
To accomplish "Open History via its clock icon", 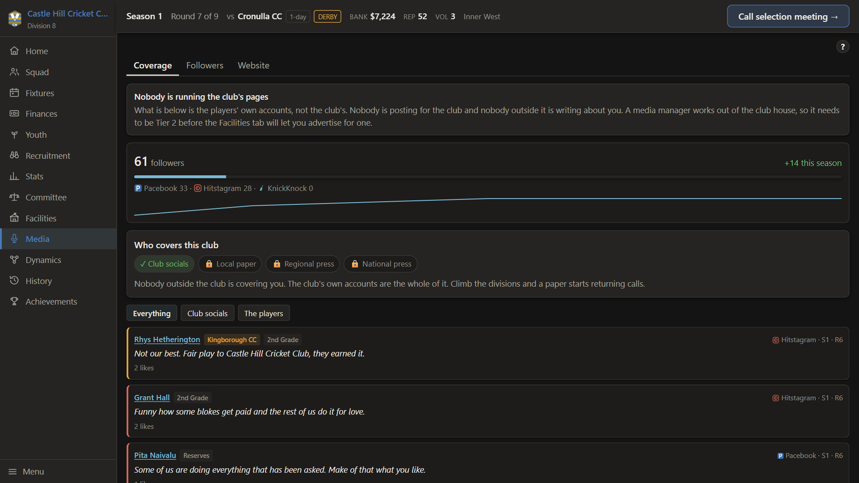I will point(14,281).
